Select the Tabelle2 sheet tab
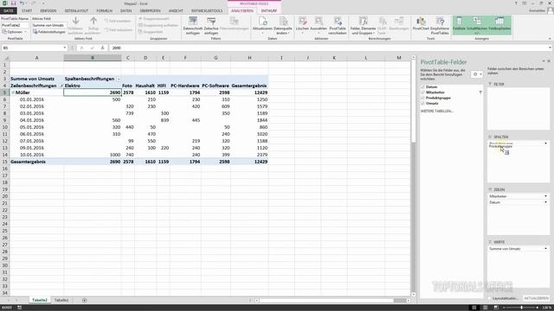 tap(40, 300)
